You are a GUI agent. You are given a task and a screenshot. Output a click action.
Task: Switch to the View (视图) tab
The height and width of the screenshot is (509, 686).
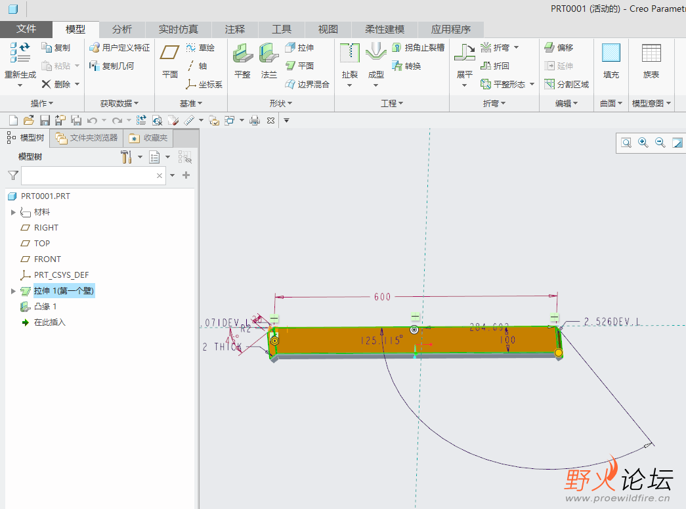(328, 30)
